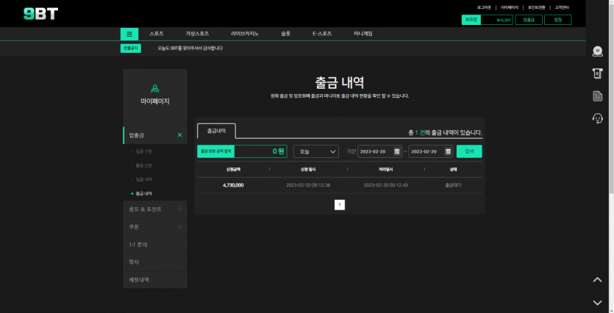Click the start date input field

pyautogui.click(x=375, y=151)
